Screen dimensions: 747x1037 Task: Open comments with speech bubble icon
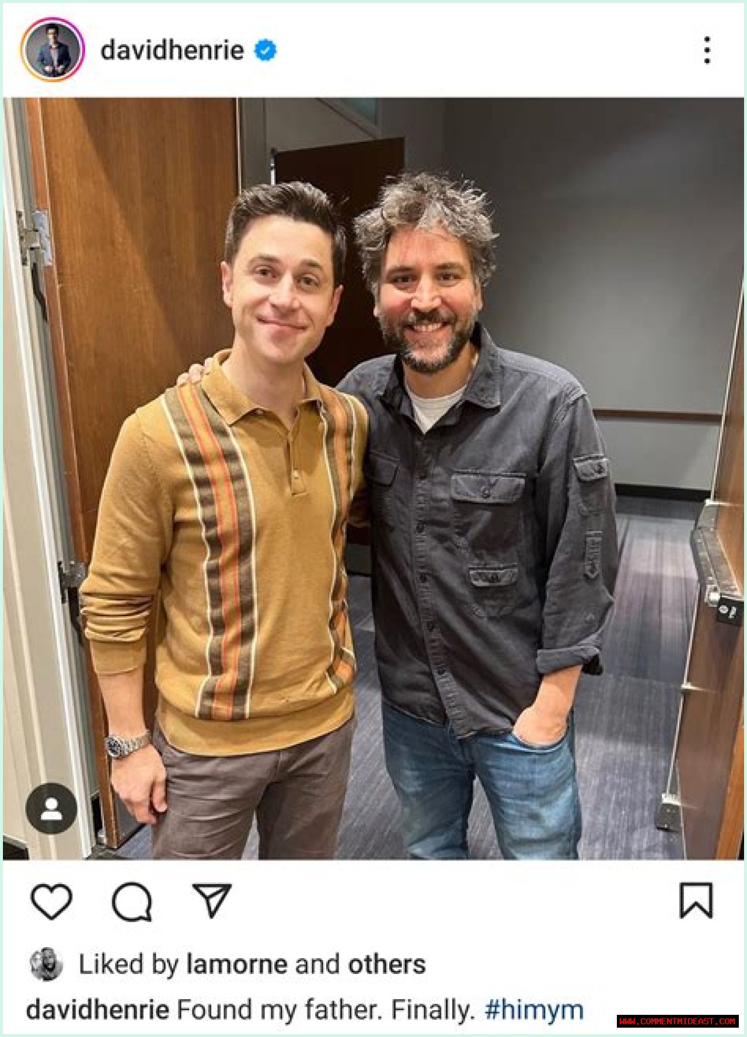(132, 902)
